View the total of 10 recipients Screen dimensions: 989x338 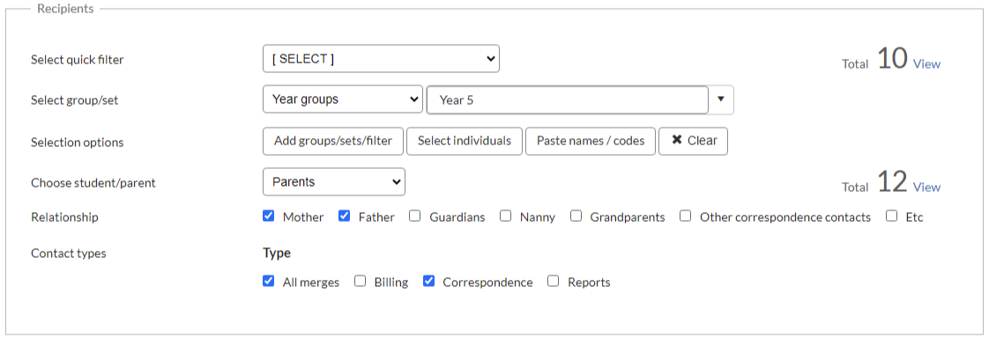click(x=926, y=63)
